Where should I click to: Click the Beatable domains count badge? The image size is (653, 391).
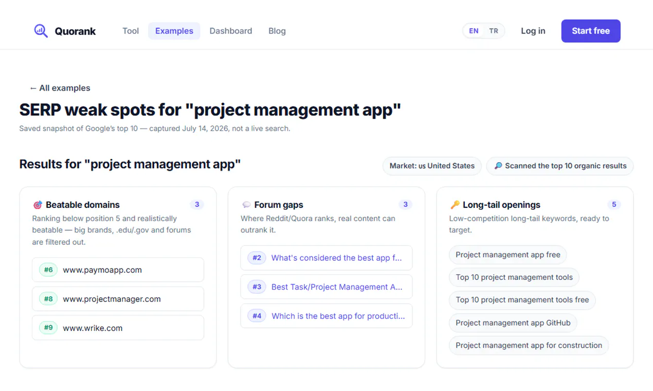pos(197,205)
